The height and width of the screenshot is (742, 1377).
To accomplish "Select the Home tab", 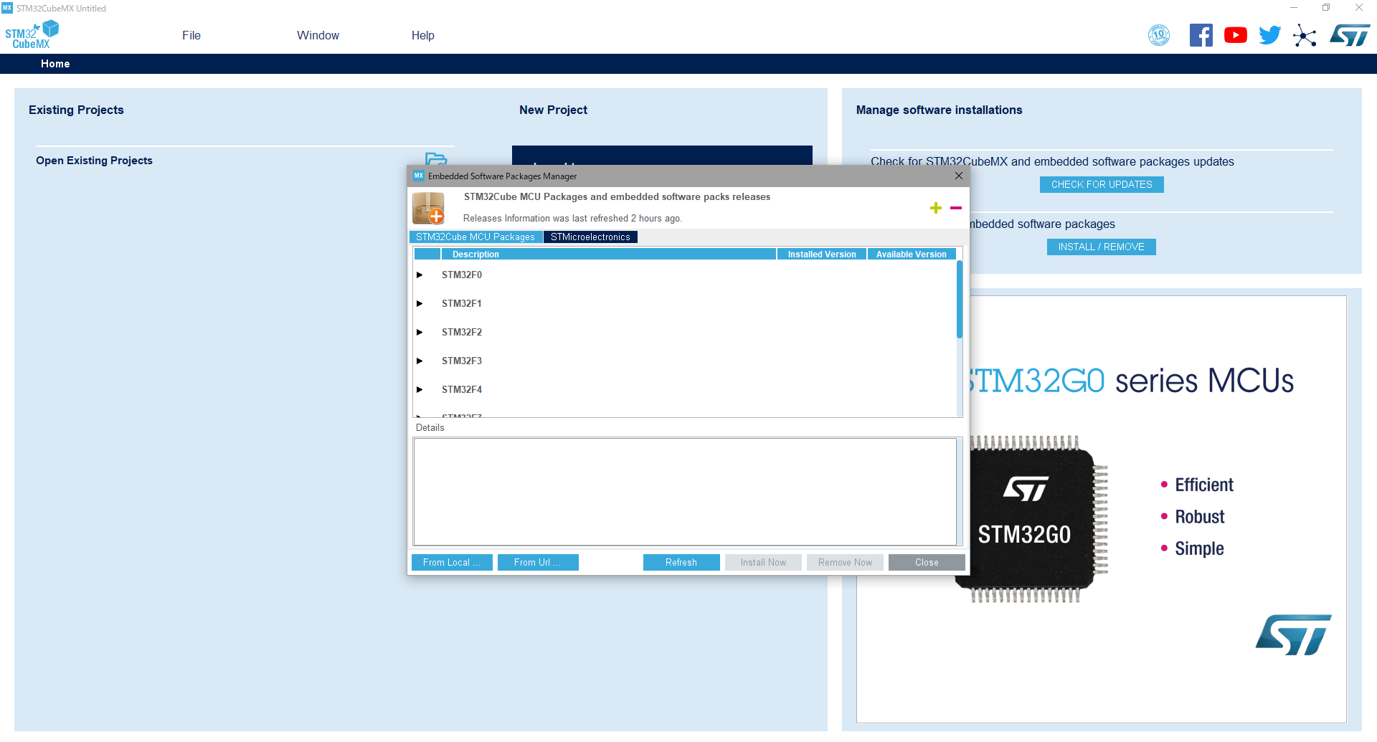I will click(55, 63).
